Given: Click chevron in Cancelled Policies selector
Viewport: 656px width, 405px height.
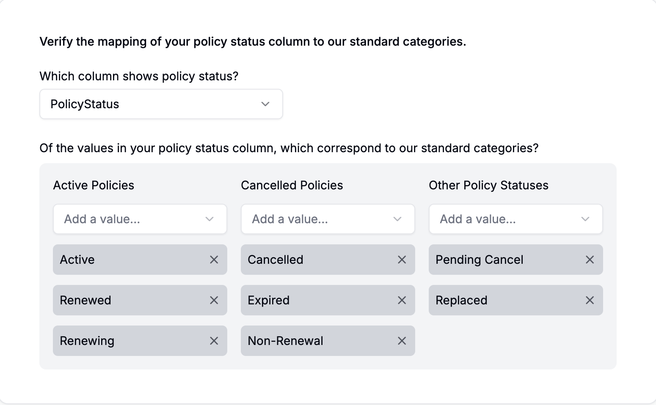Looking at the screenshot, I should (397, 219).
